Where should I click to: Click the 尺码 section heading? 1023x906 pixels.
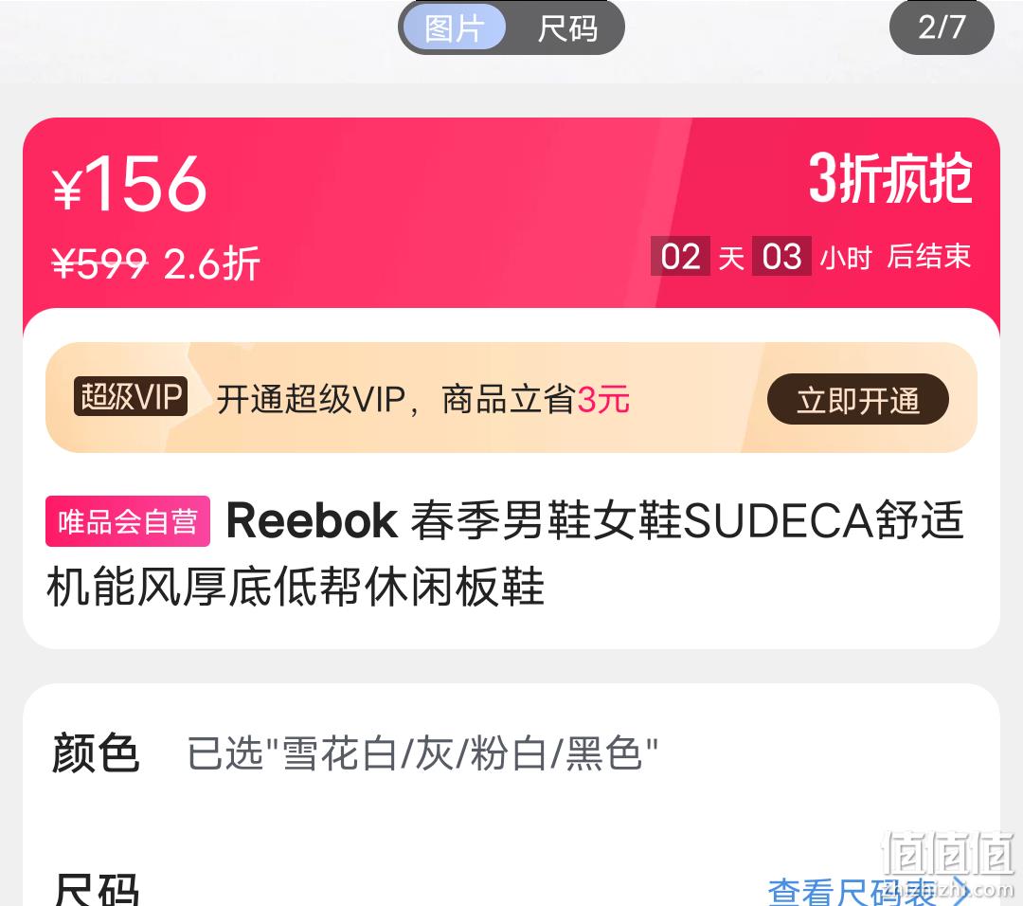coord(96,890)
